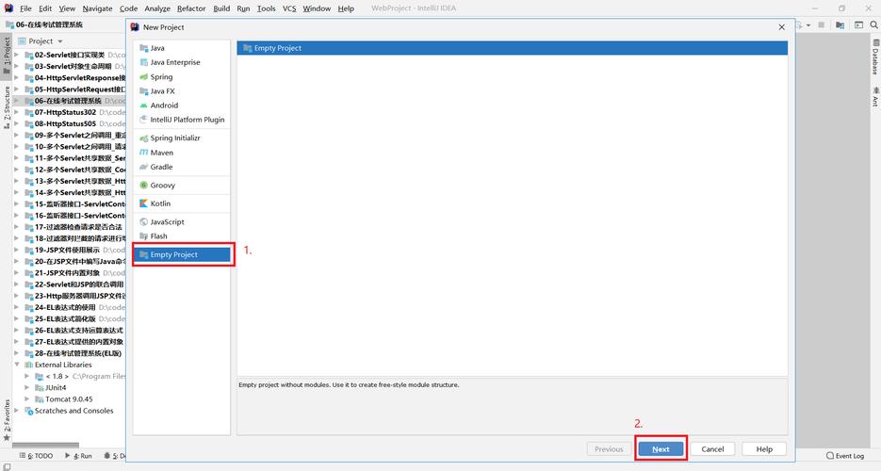The image size is (881, 471).
Task: Select 24-EL module row in tree
Action: tap(69, 308)
